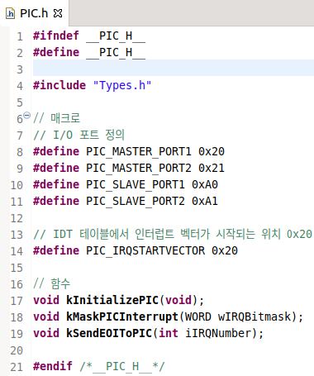Click the 0x21 value of PIC_MASTER_PORT2

coord(212,169)
